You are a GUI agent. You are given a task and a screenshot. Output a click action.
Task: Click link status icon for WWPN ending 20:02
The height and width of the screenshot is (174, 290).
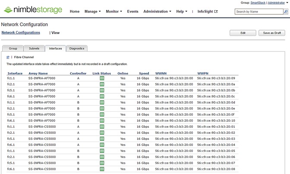click(x=102, y=133)
